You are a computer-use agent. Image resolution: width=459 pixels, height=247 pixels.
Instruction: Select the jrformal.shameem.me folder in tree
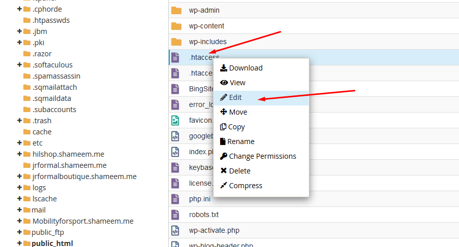coord(69,165)
